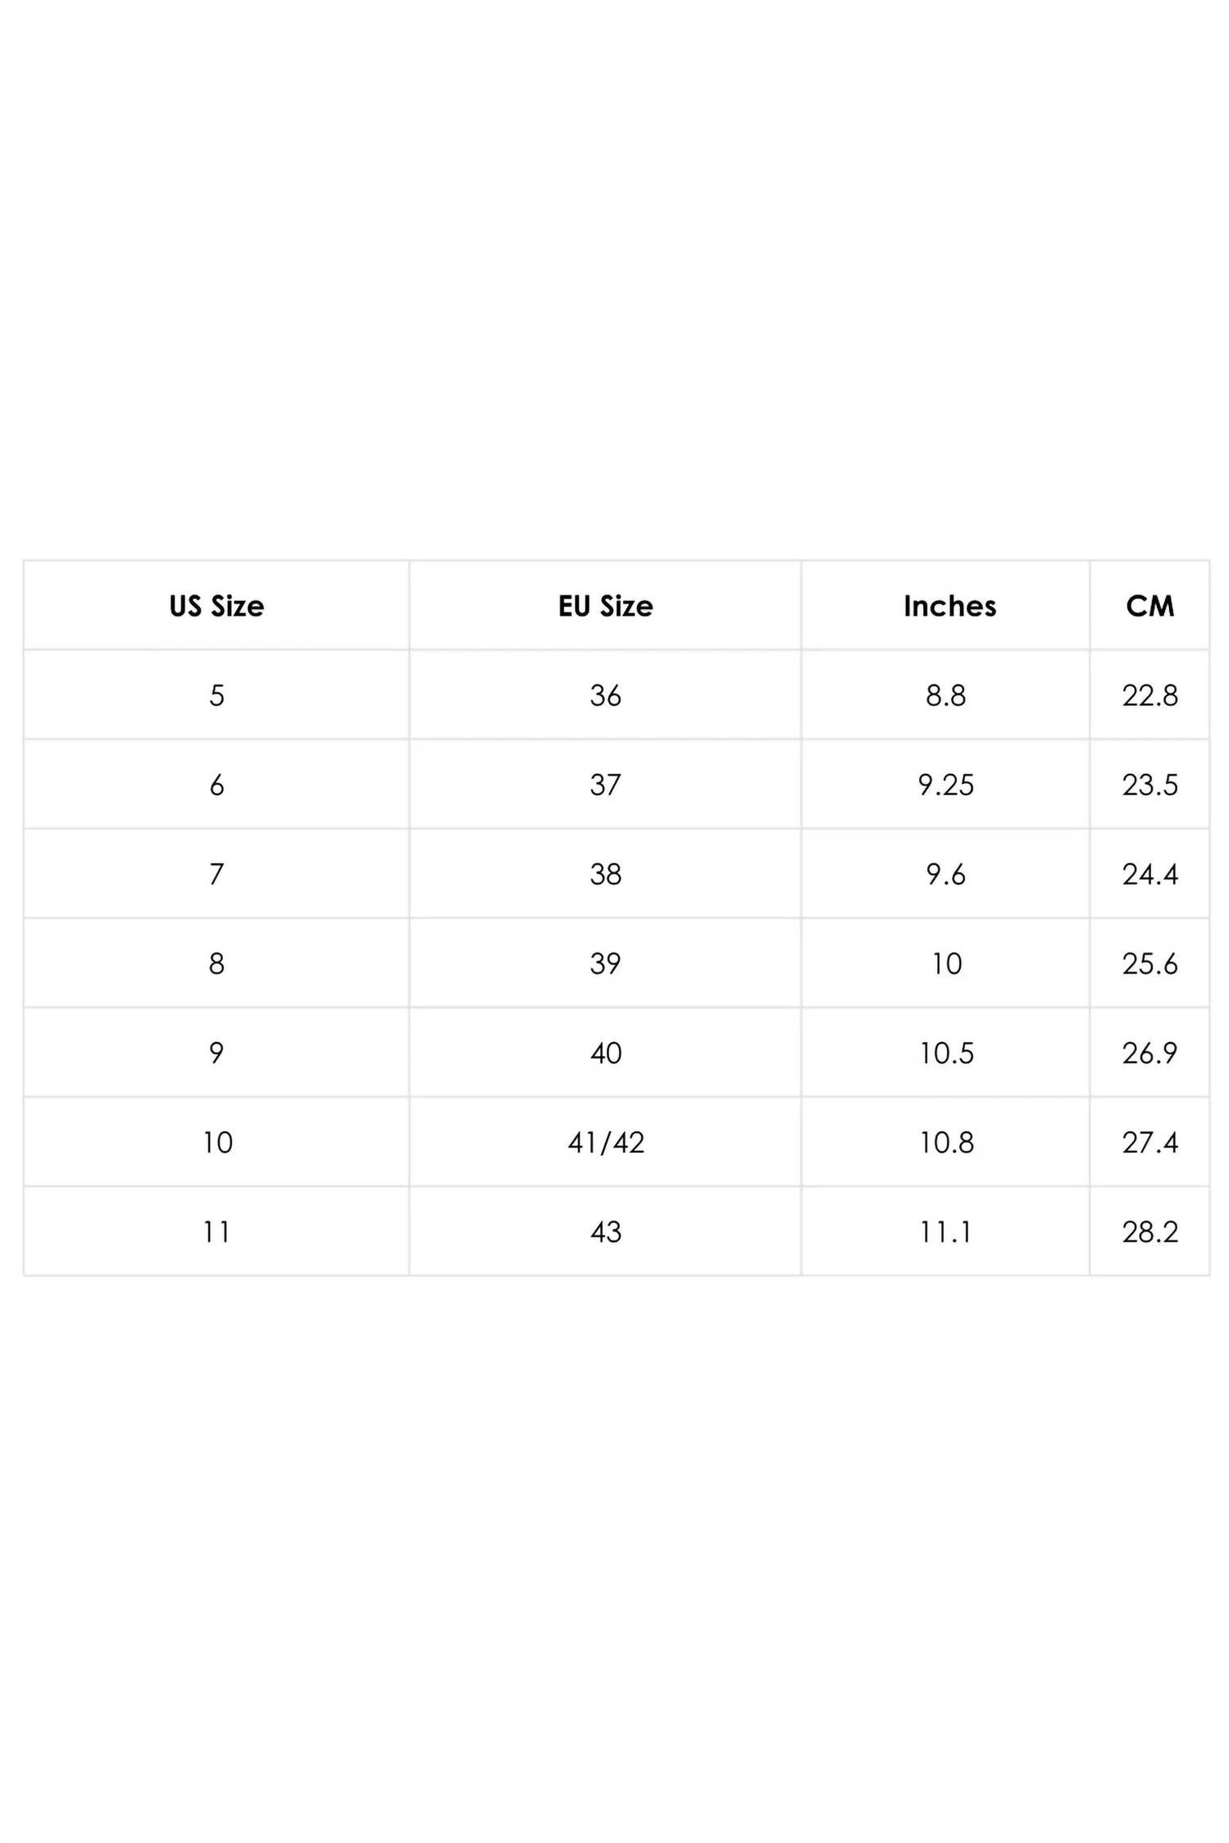Select EU size 39 cell
The width and height of the screenshot is (1229, 1843).
pos(605,963)
